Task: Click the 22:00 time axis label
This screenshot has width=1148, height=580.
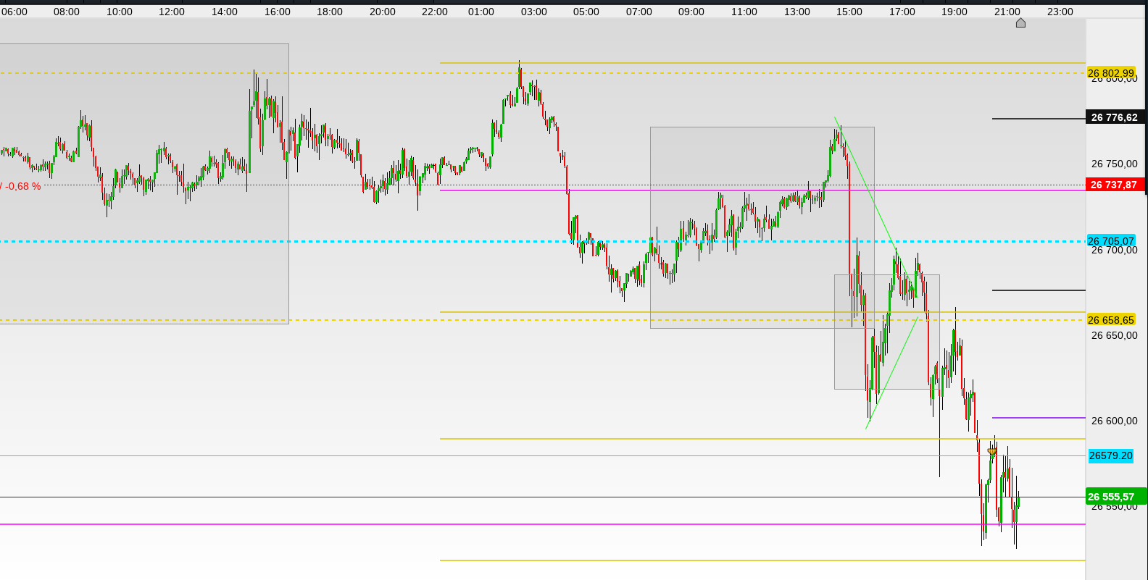Action: pyautogui.click(x=435, y=12)
